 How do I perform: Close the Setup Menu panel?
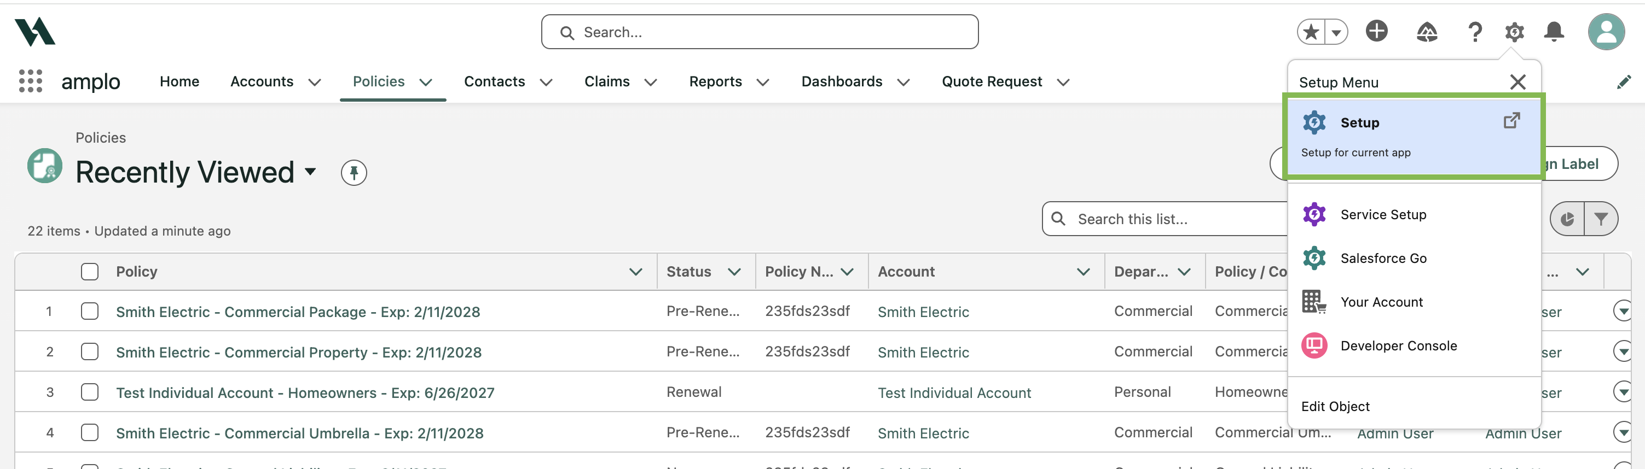click(1518, 81)
